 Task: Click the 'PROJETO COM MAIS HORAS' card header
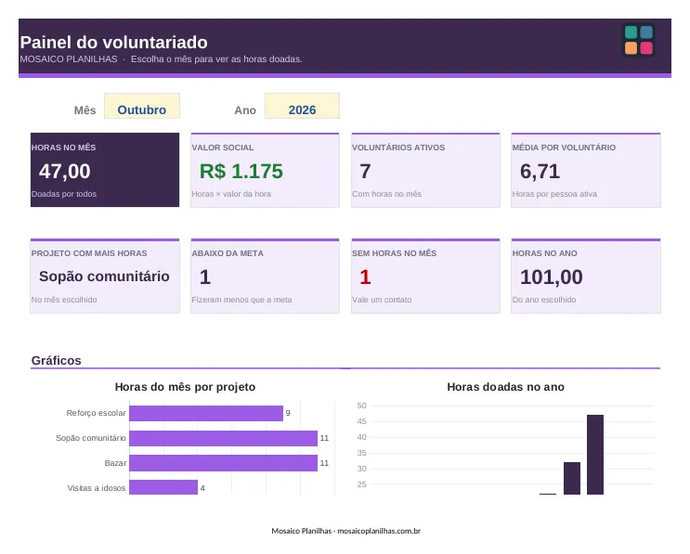pos(89,253)
